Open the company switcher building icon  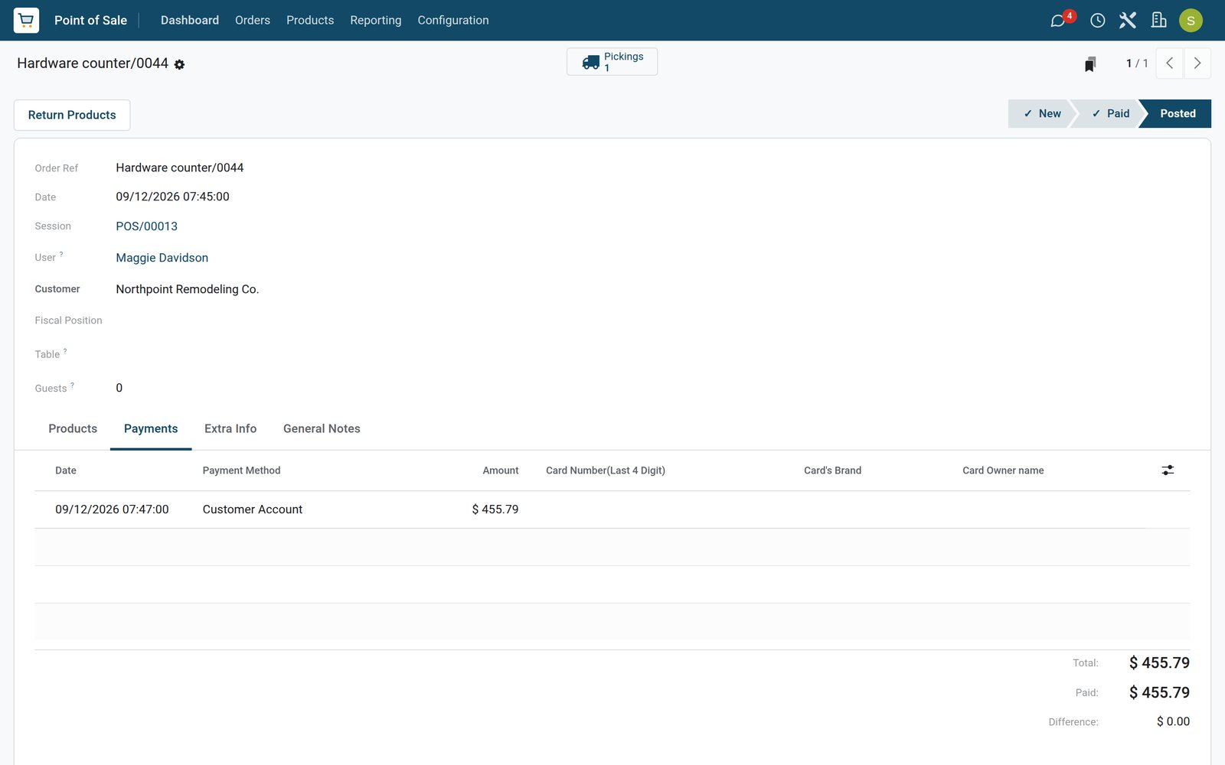click(1159, 20)
